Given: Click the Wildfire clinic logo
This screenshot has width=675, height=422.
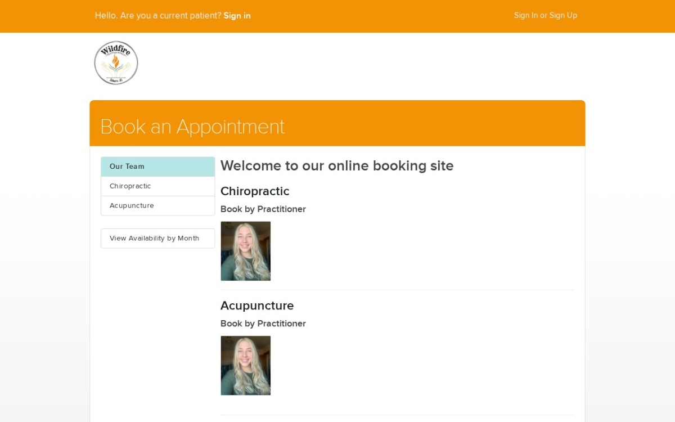Looking at the screenshot, I should [116, 63].
